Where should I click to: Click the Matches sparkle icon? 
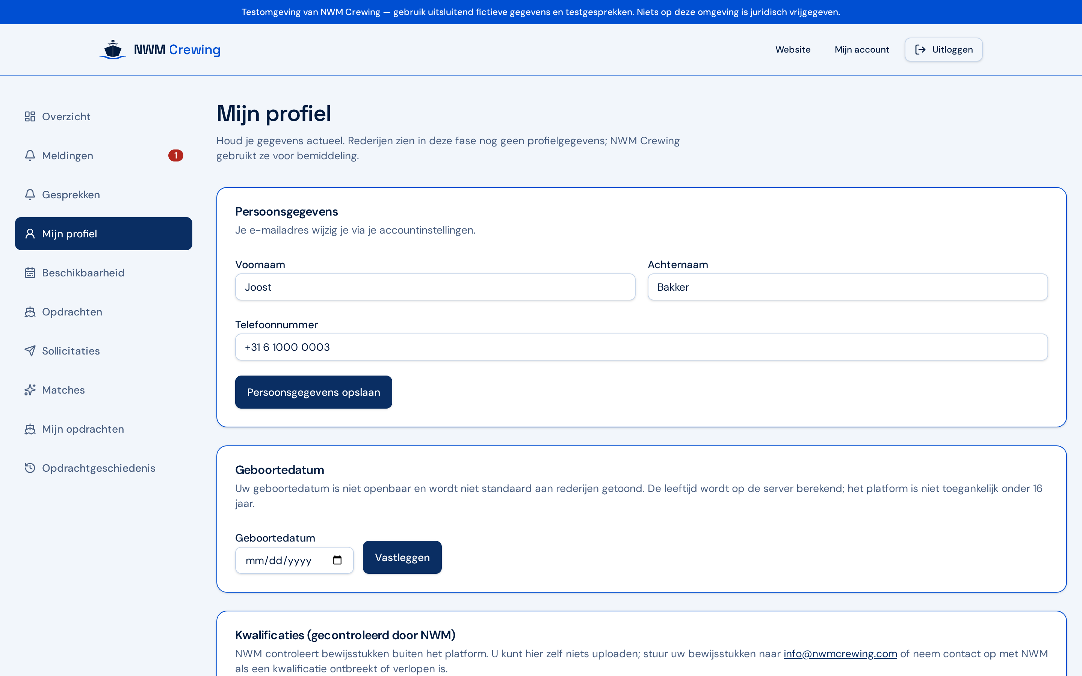(x=30, y=390)
